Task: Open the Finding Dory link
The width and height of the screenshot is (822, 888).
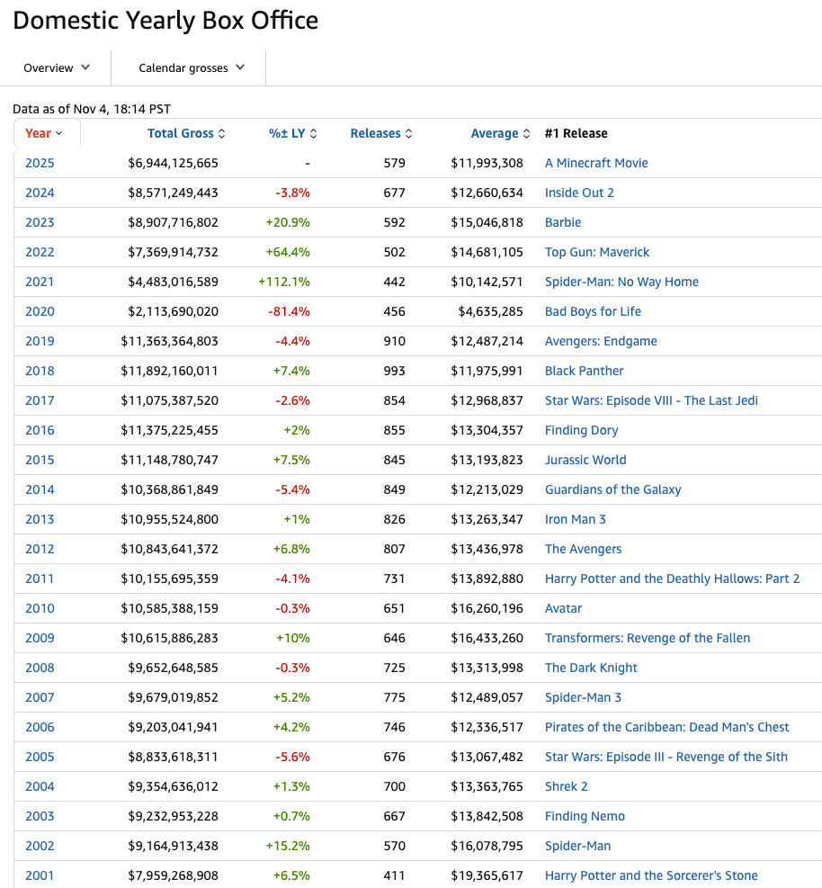Action: click(581, 430)
